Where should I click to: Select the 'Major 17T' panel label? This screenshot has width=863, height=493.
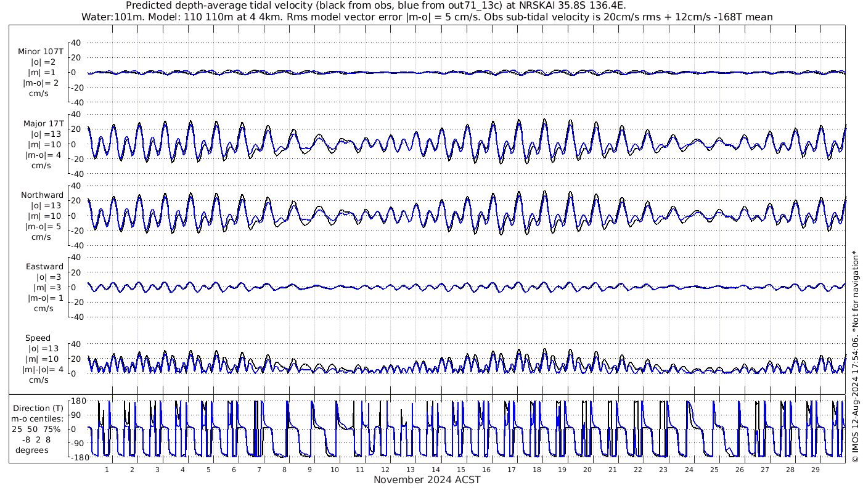(43, 124)
